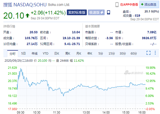Click the current price 20.10

click(14, 15)
